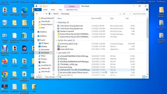Screen dimensions: 167x94
Task: Select Local Disk (C:) in navigation pane
Action: point(46,65)
